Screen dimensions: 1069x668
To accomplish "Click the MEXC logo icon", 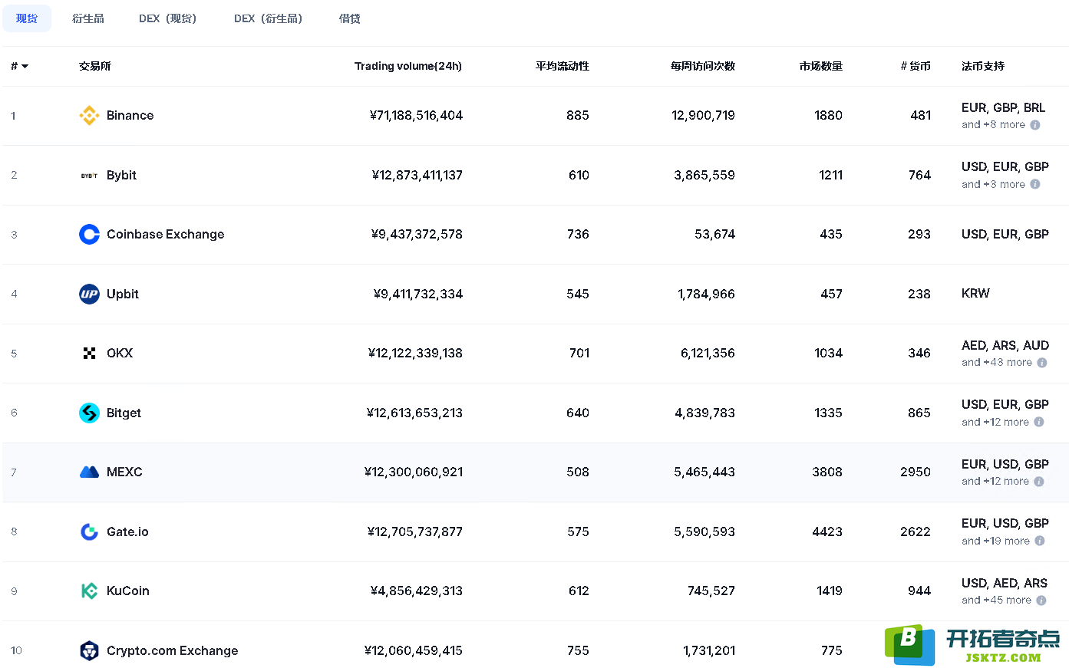I will [89, 472].
